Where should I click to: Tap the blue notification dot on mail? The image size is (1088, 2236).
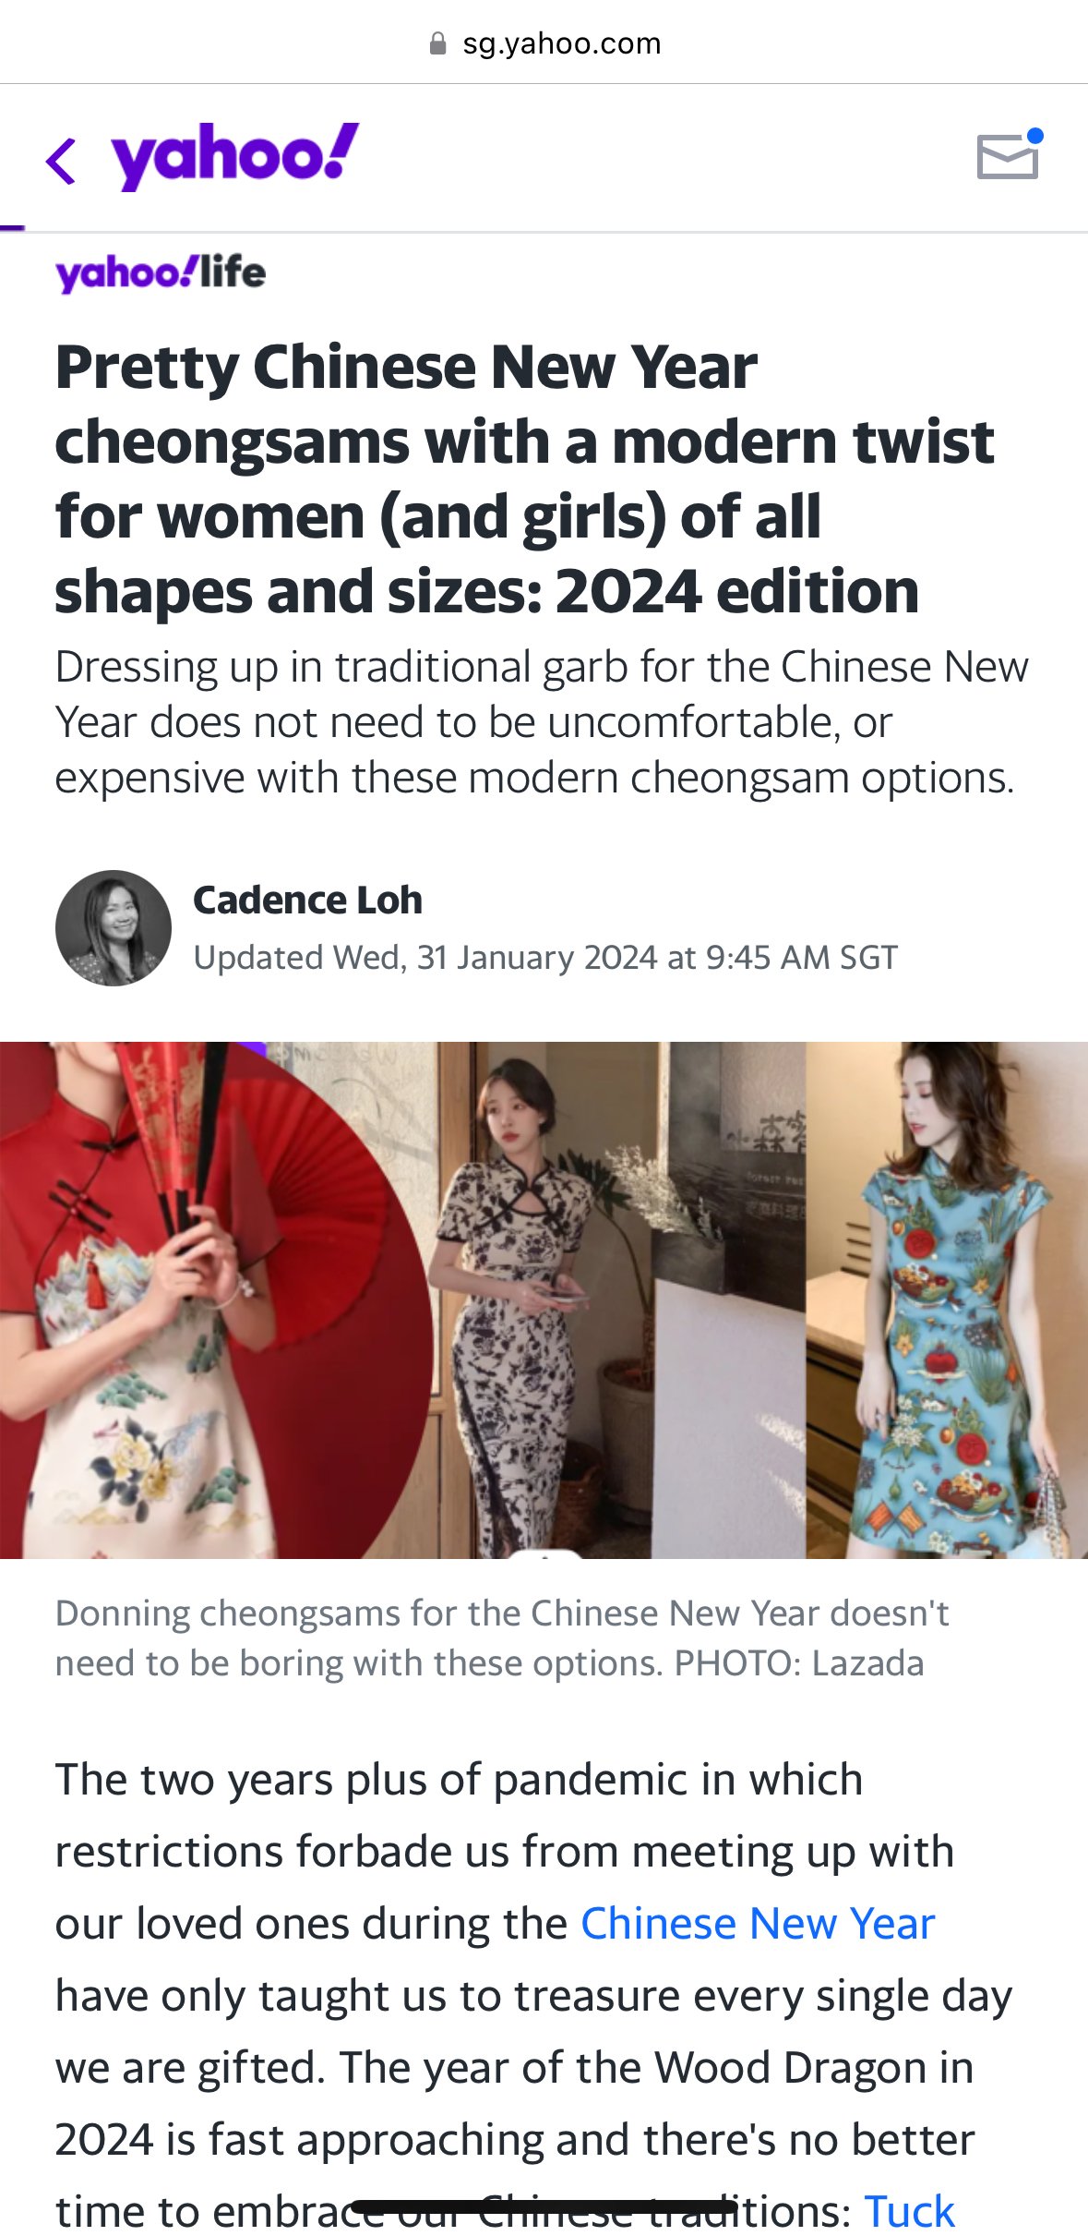[x=1035, y=136]
